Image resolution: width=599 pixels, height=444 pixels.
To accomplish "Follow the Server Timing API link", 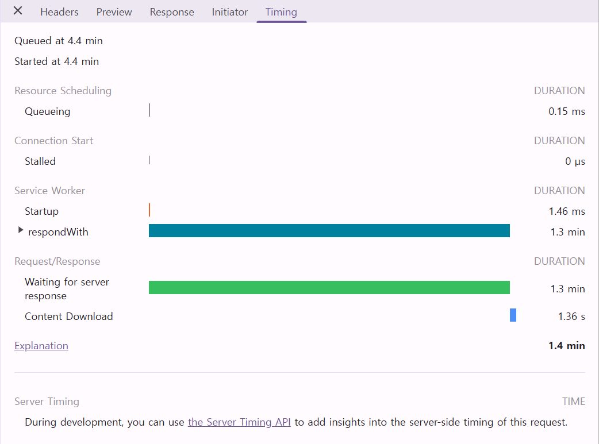I will (x=239, y=422).
